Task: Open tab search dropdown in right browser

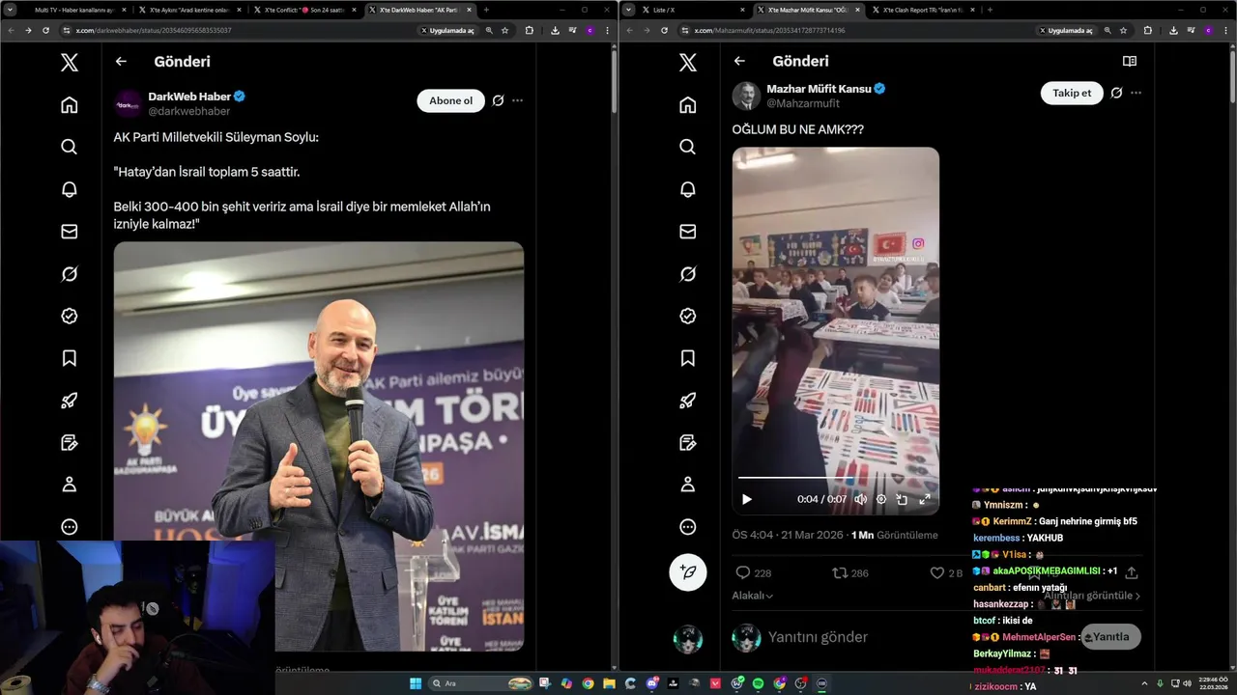Action: point(629,10)
